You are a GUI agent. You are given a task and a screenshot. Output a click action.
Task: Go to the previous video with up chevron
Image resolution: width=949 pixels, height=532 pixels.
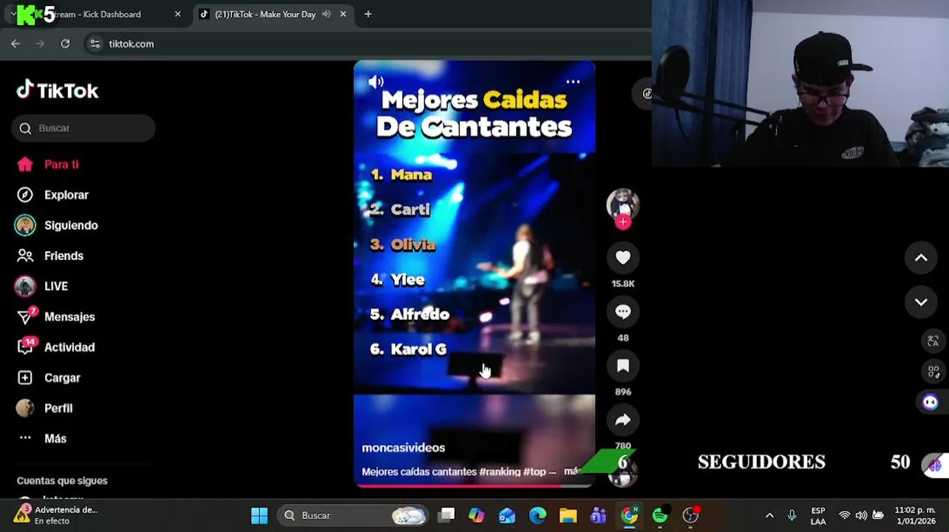pyautogui.click(x=921, y=257)
